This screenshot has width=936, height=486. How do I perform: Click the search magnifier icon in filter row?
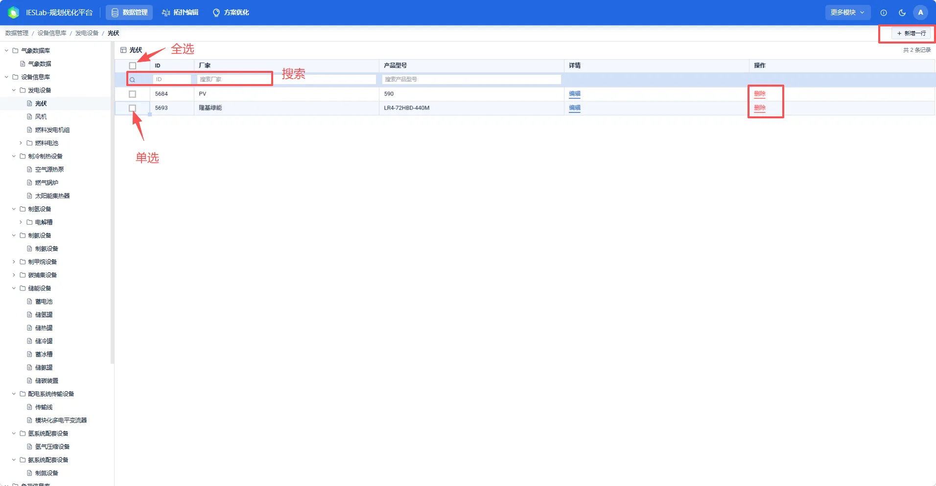pyautogui.click(x=132, y=80)
